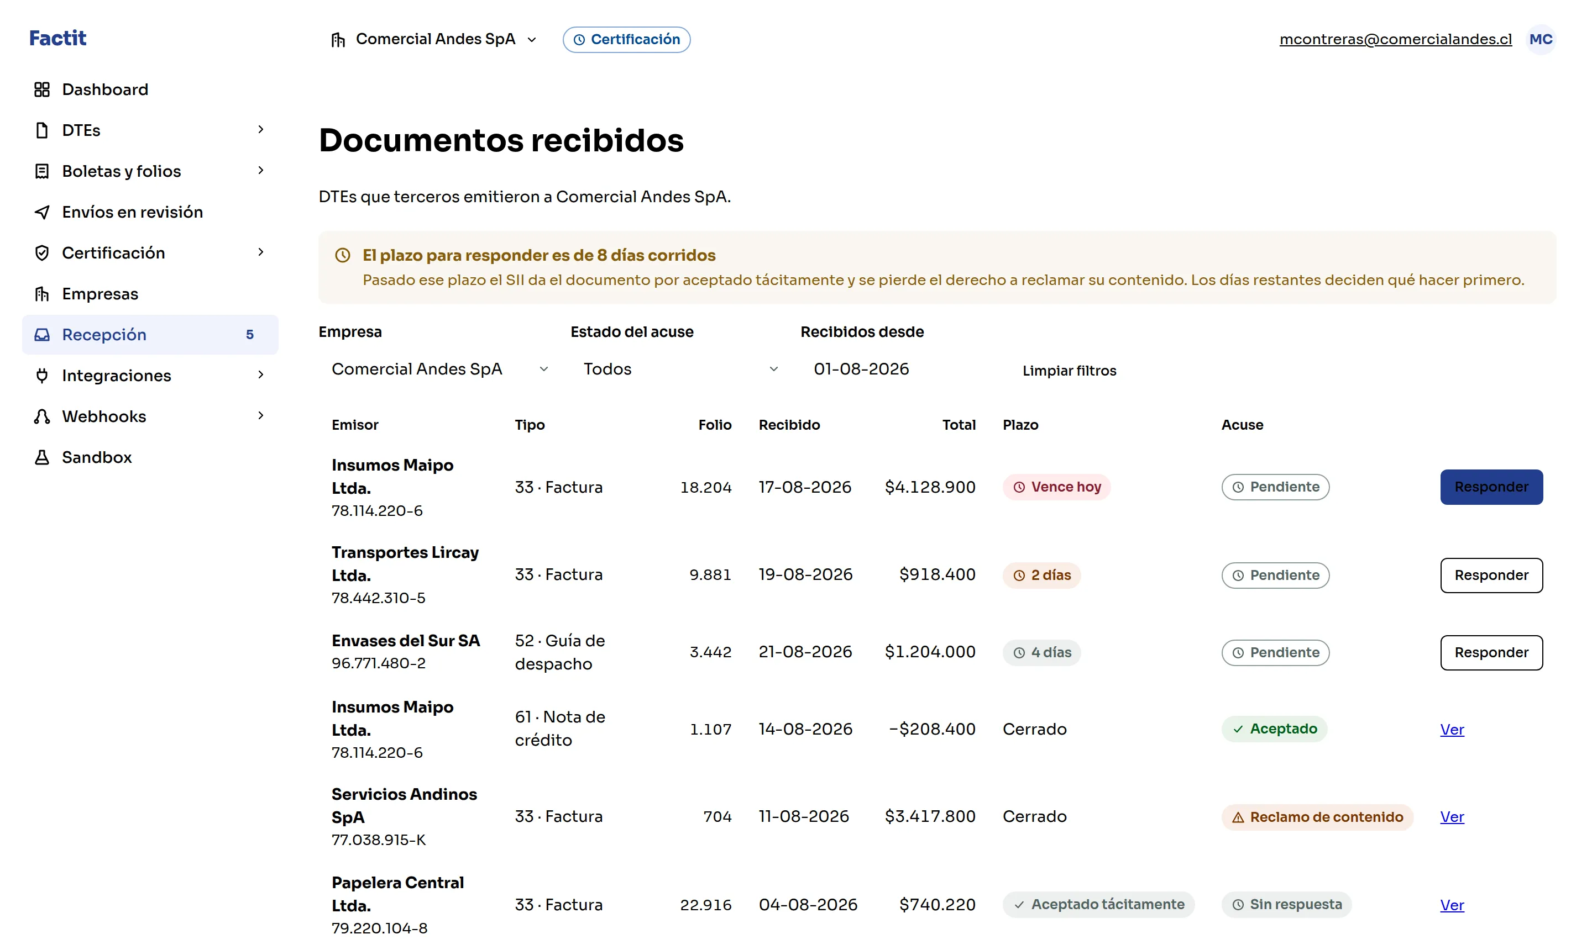Click the Sandbox flask icon
This screenshot has height=950, width=1592.
pos(41,457)
